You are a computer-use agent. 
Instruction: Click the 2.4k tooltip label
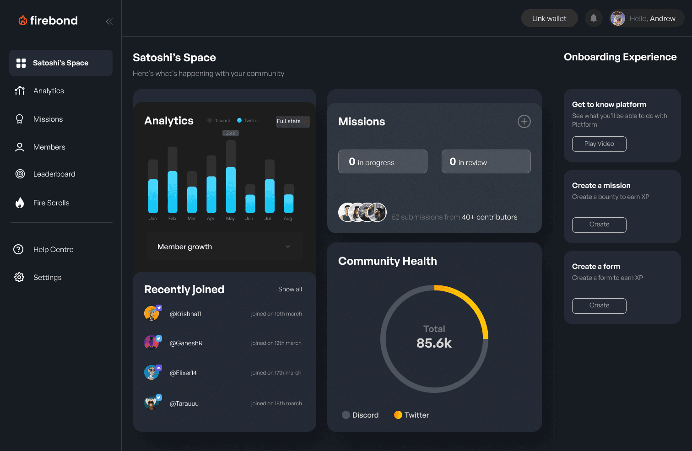[231, 133]
